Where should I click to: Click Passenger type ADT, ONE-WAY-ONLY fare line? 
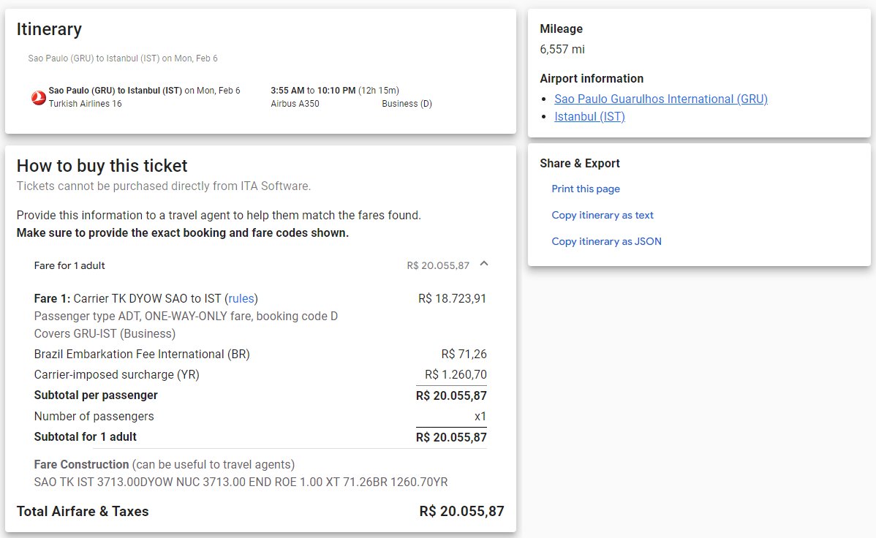(x=186, y=317)
